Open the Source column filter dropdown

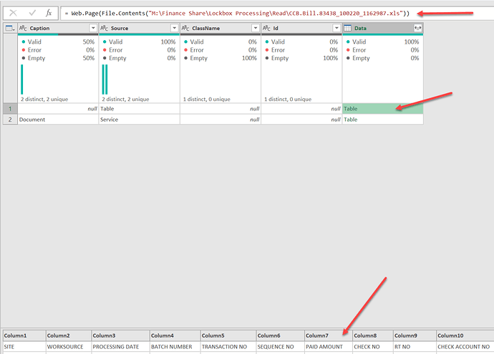coord(174,28)
